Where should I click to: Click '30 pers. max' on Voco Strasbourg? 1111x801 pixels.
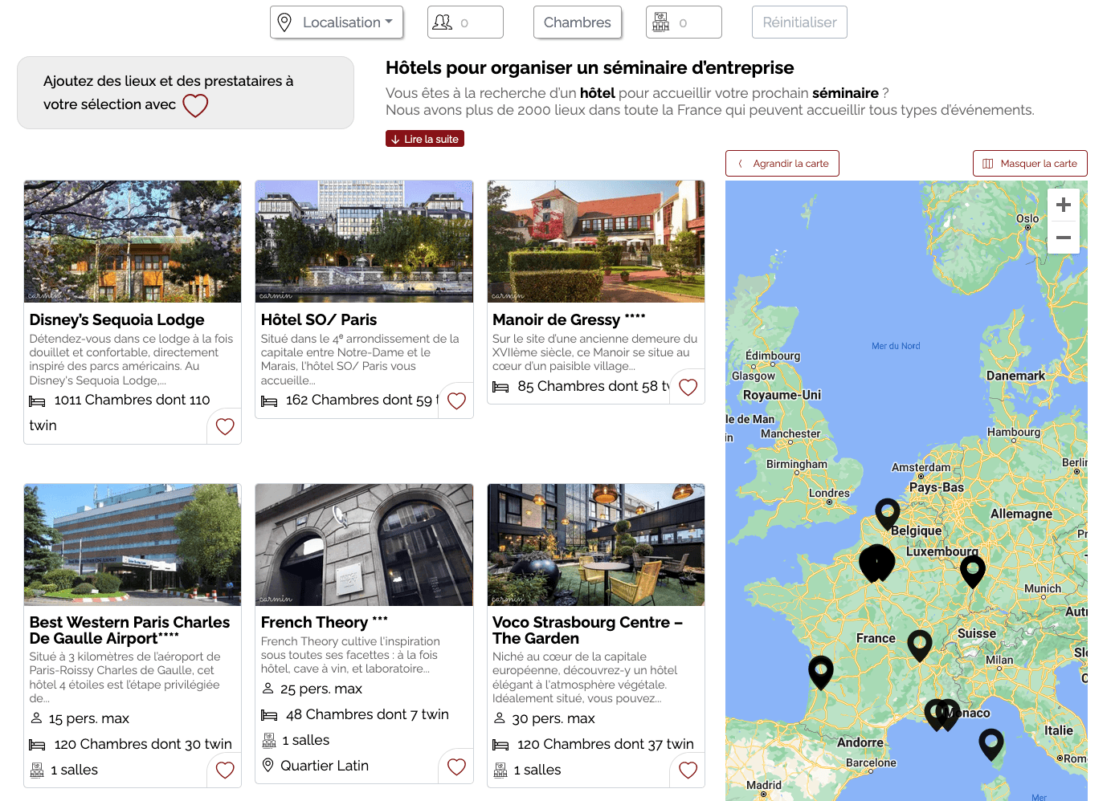[x=553, y=718]
